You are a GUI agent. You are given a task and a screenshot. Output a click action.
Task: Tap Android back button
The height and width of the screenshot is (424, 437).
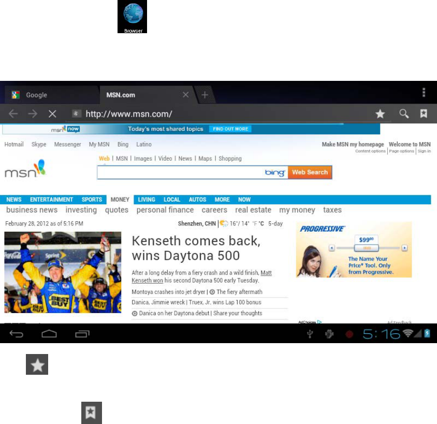pyautogui.click(x=16, y=334)
